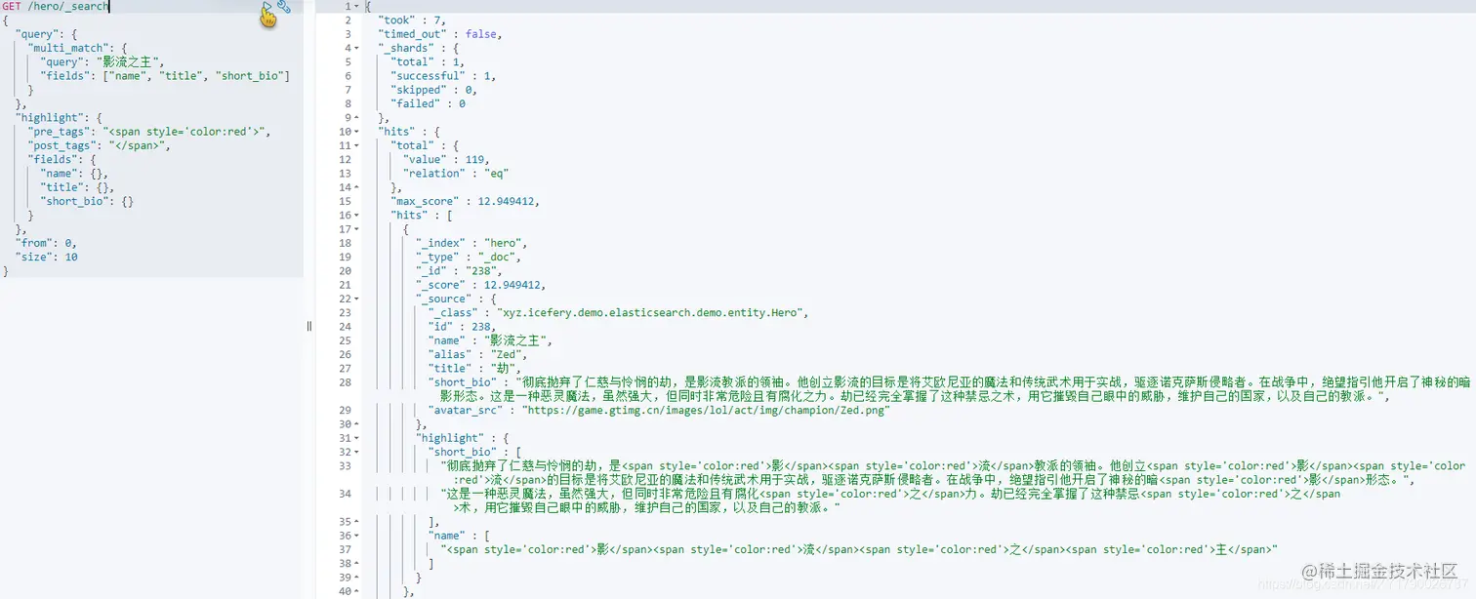Click the fold-end marker at line 9
The width and height of the screenshot is (1476, 599).
click(x=356, y=117)
